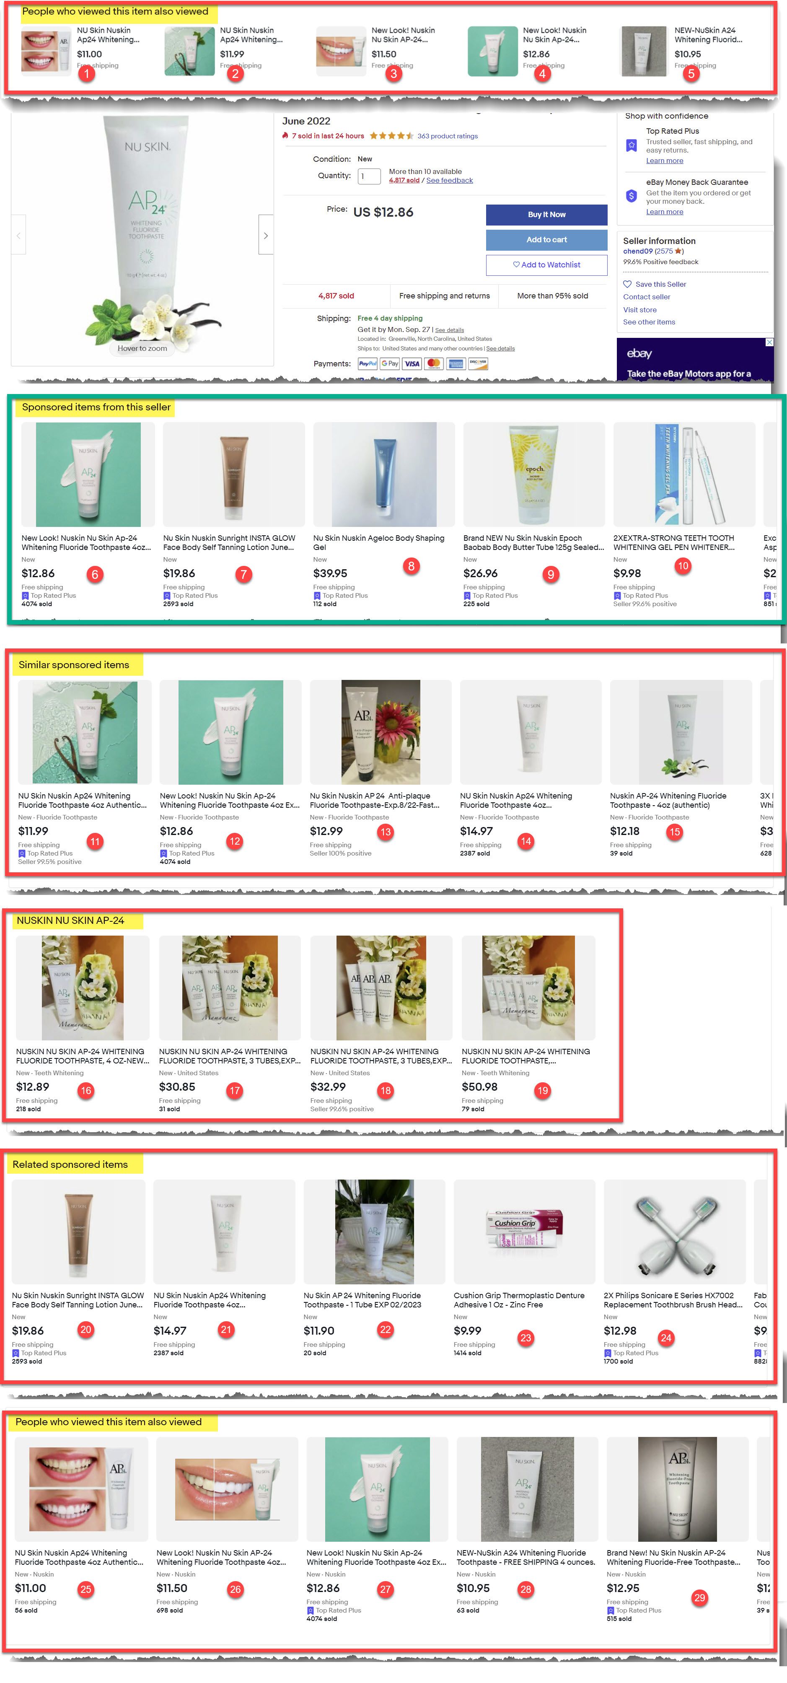This screenshot has height=1683, width=787.
Task: Open Nuskin Ageloc Body Shaping Gel thumbnail
Action: pos(384,475)
